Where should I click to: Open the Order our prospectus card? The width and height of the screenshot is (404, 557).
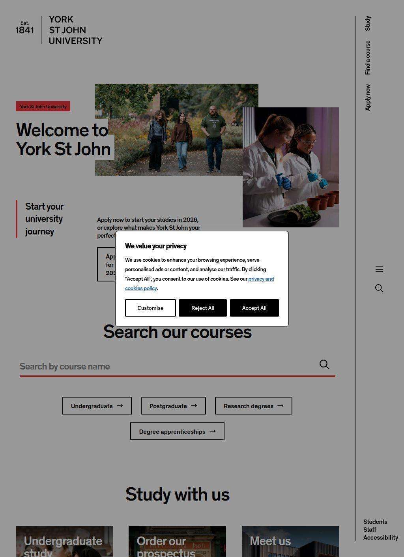point(177,541)
